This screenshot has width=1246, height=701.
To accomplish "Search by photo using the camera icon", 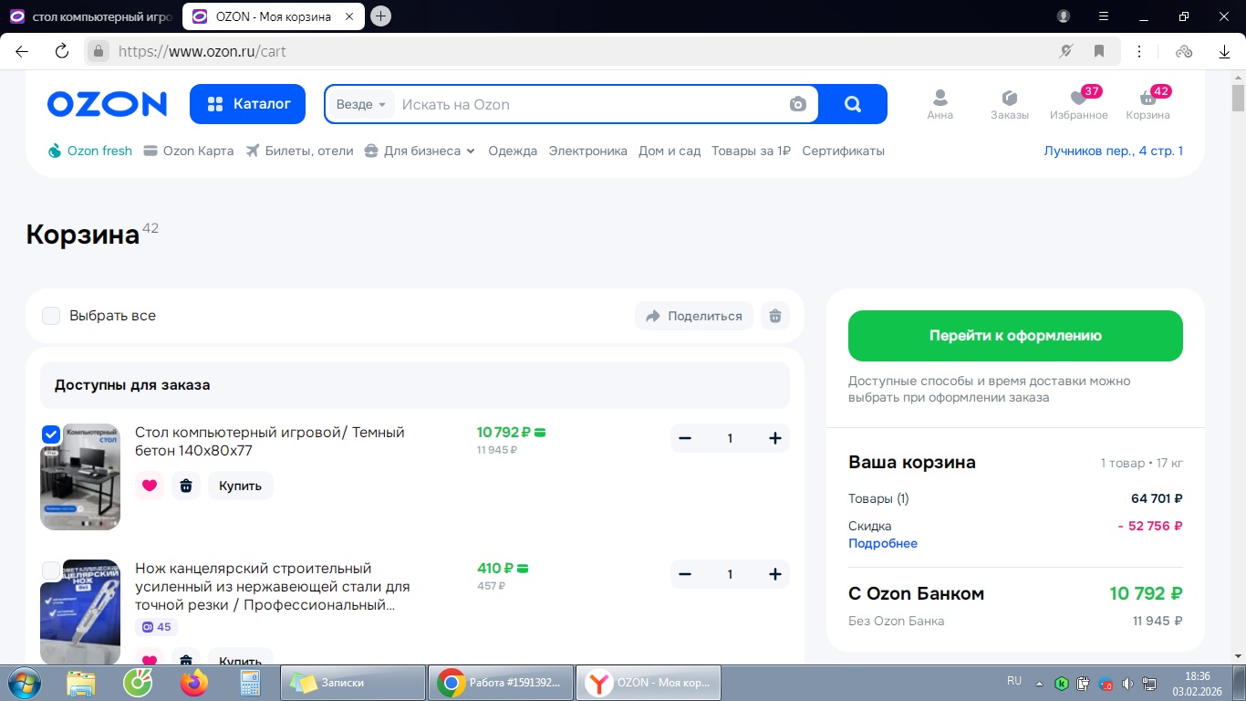I will tap(798, 104).
